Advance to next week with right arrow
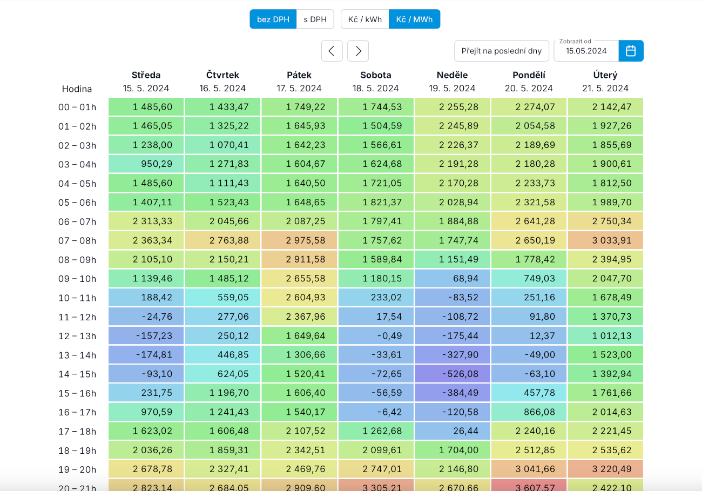The height and width of the screenshot is (491, 702). click(x=358, y=51)
